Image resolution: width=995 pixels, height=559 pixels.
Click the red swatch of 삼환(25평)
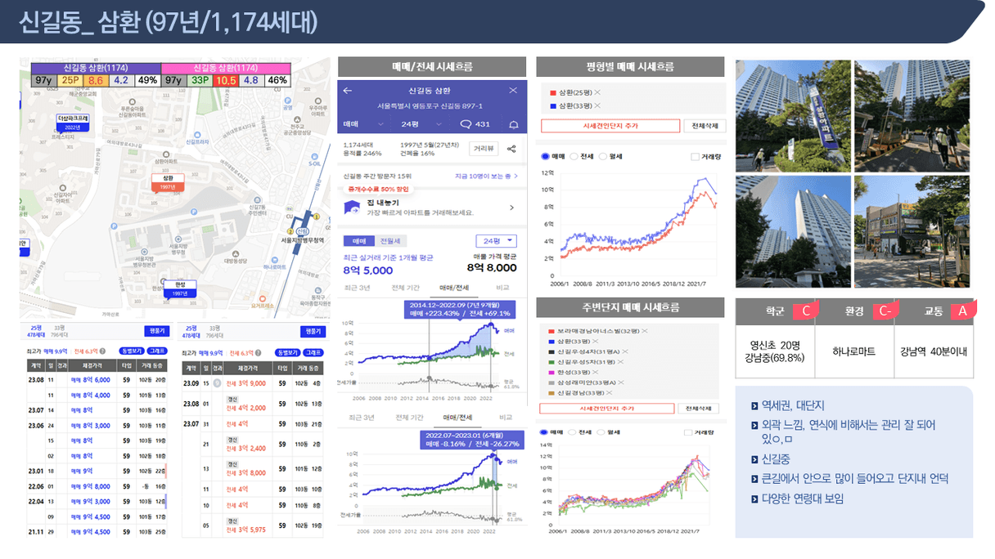click(x=552, y=93)
